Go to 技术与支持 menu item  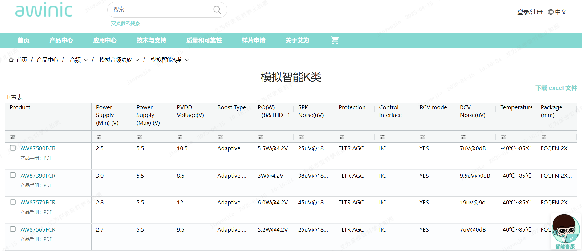151,40
